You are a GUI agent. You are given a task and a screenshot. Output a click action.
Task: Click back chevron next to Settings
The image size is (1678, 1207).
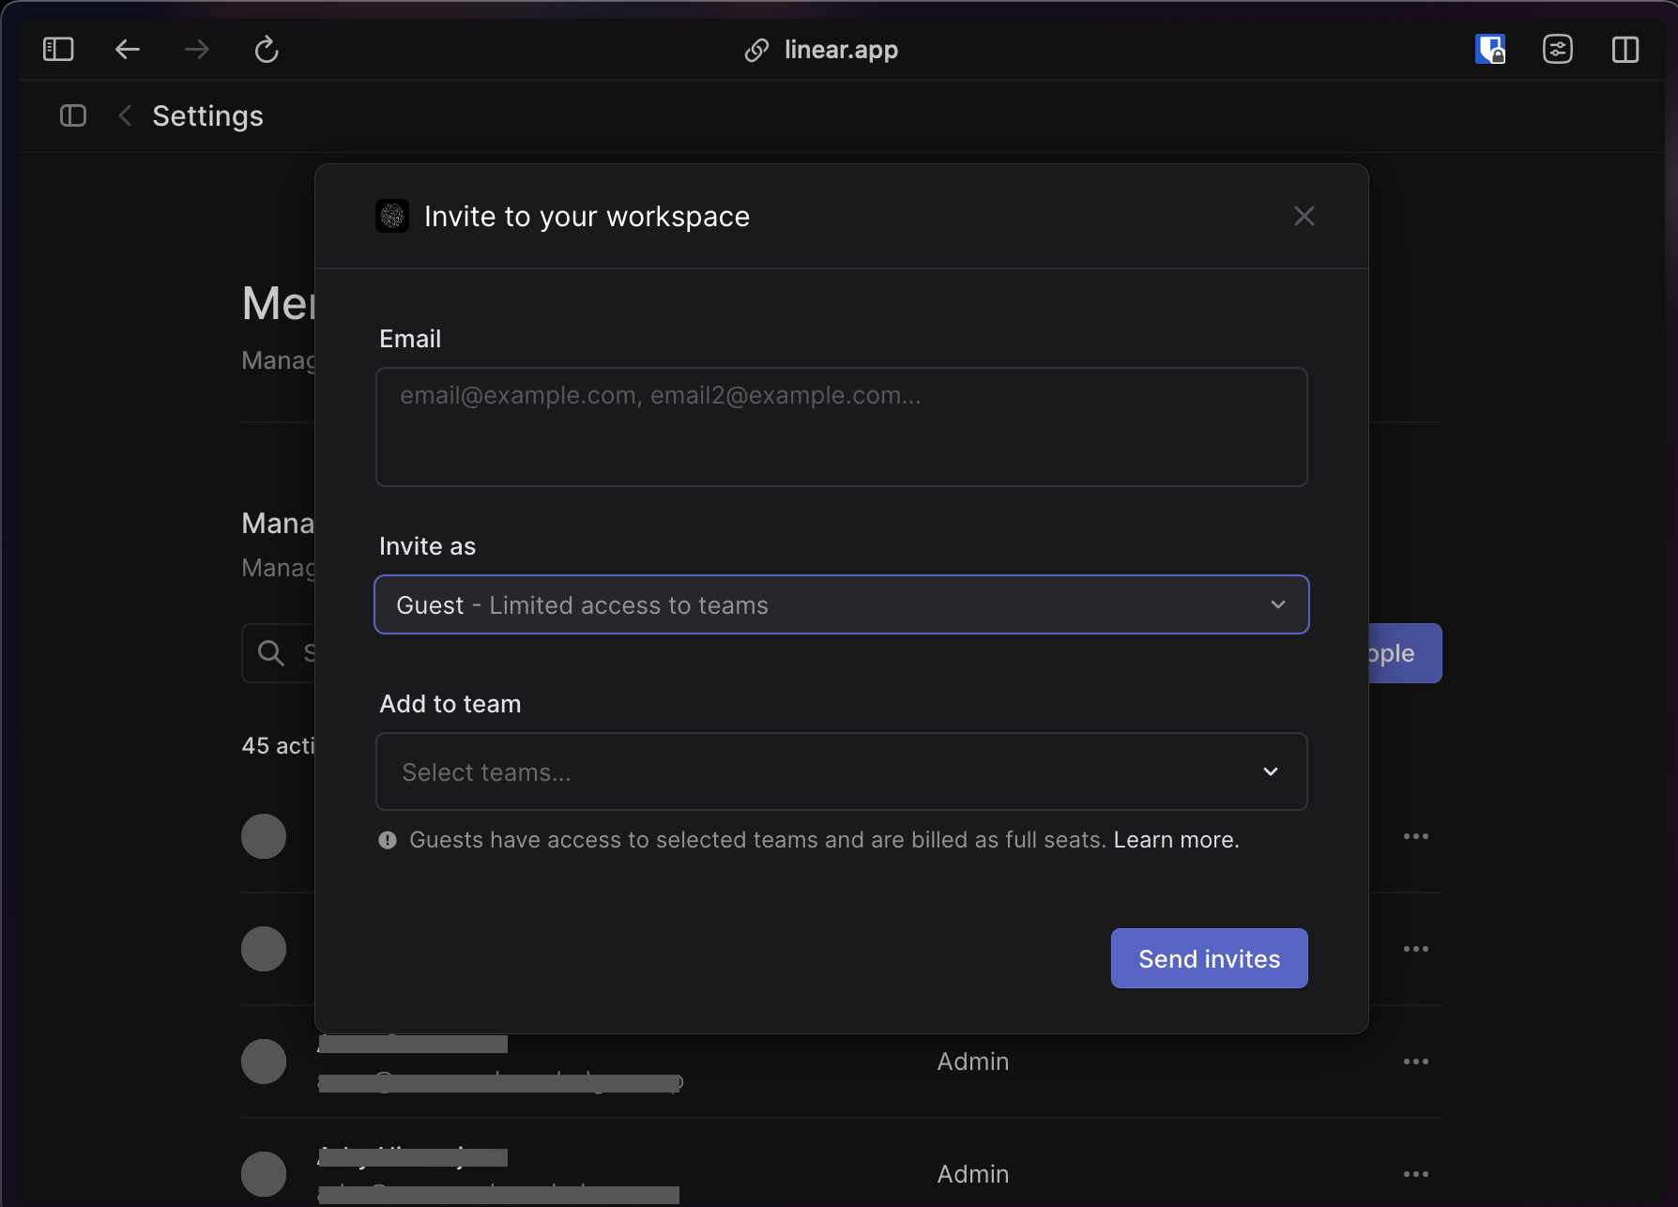125,115
